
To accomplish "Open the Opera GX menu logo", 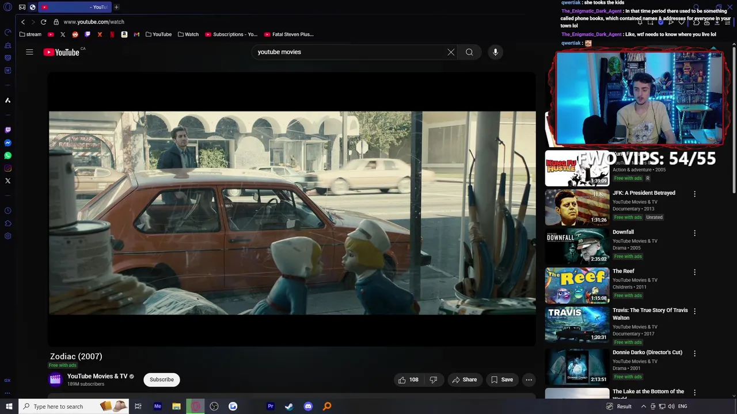I will (7, 7).
